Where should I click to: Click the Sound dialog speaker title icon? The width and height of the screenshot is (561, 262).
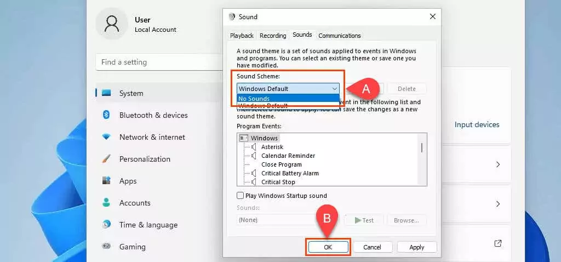232,17
